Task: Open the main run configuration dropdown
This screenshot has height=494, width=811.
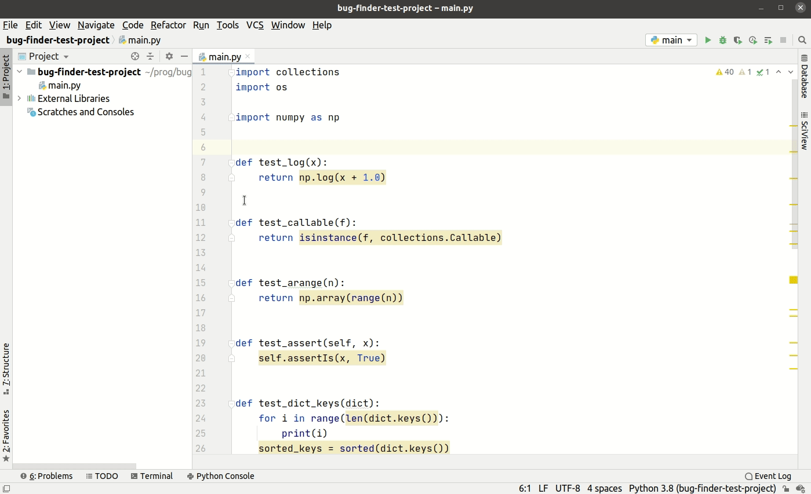Action: click(x=671, y=40)
